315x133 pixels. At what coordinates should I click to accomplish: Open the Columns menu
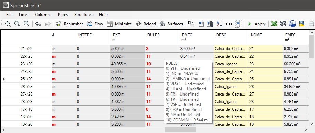[x=43, y=14]
